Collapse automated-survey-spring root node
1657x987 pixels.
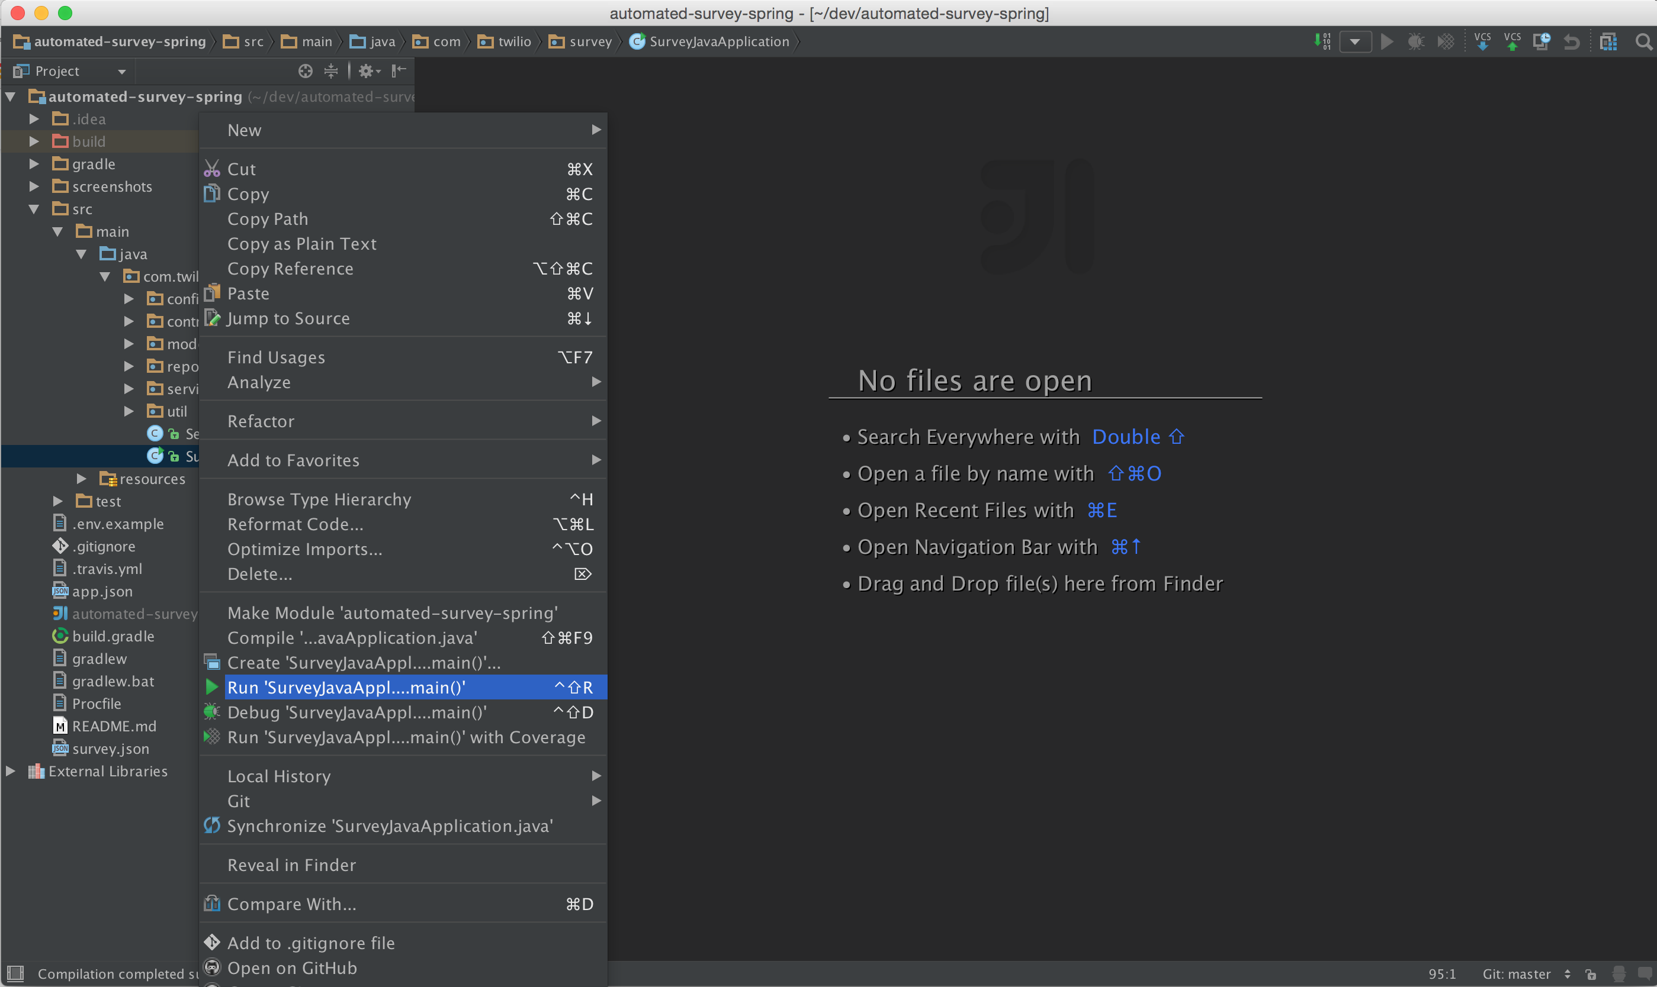pos(11,97)
